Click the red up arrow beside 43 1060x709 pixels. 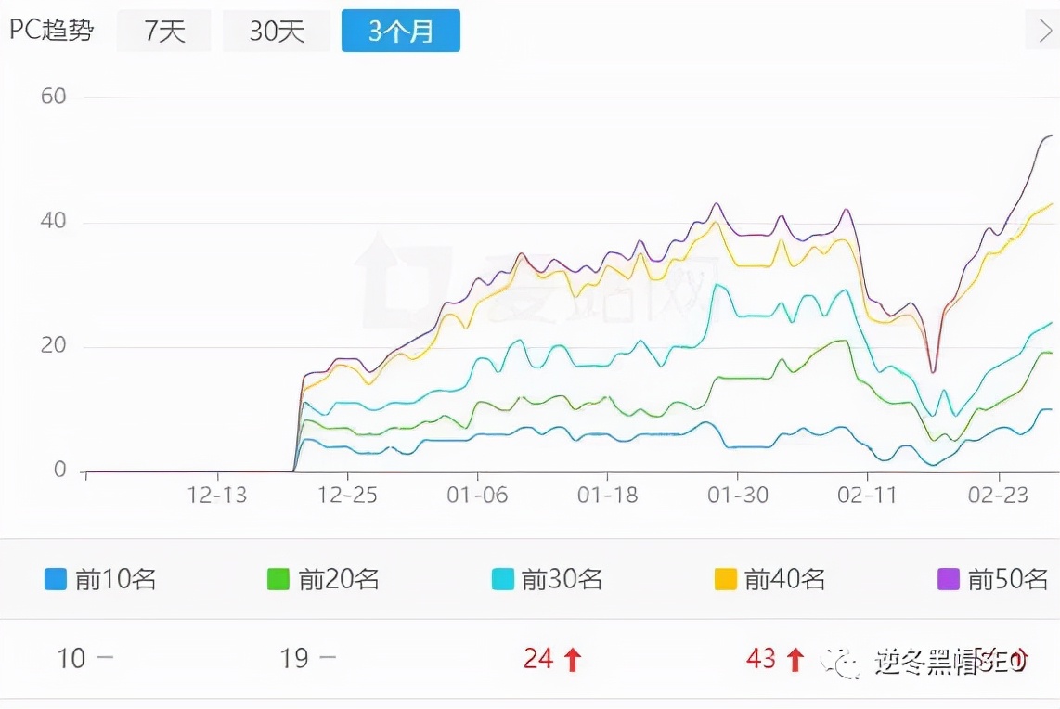pyautogui.click(x=795, y=658)
